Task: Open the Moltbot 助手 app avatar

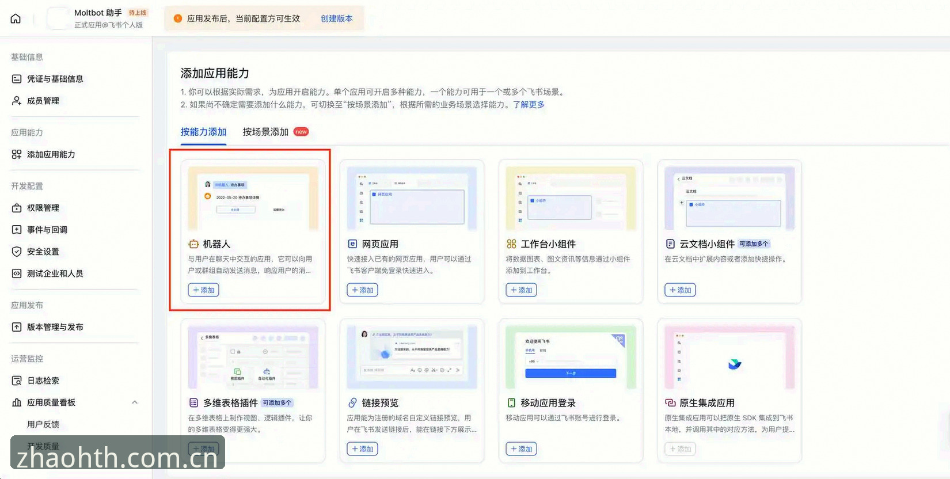Action: (x=58, y=18)
